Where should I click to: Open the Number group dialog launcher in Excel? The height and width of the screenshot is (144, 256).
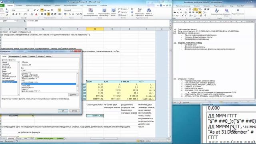coord(81,18)
